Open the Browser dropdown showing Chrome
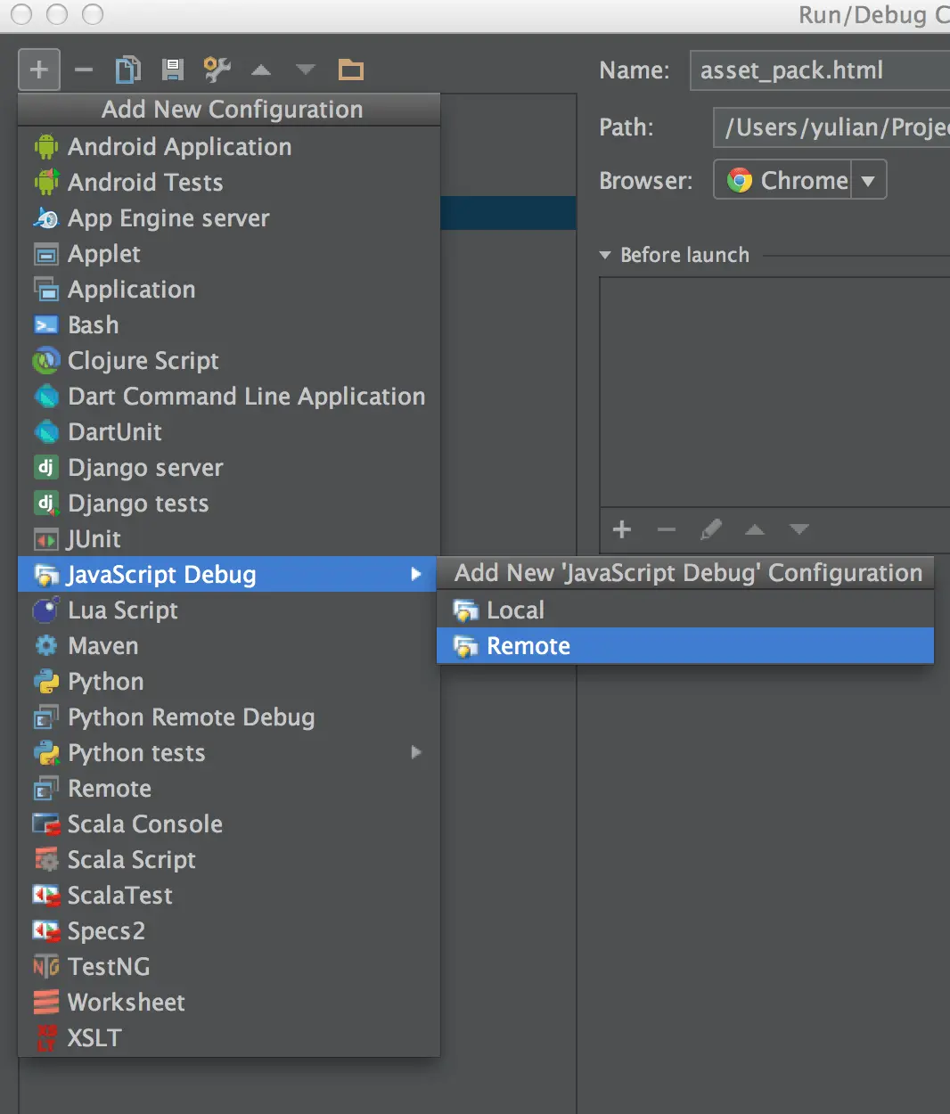Screen dimensions: 950x1114 (868, 179)
